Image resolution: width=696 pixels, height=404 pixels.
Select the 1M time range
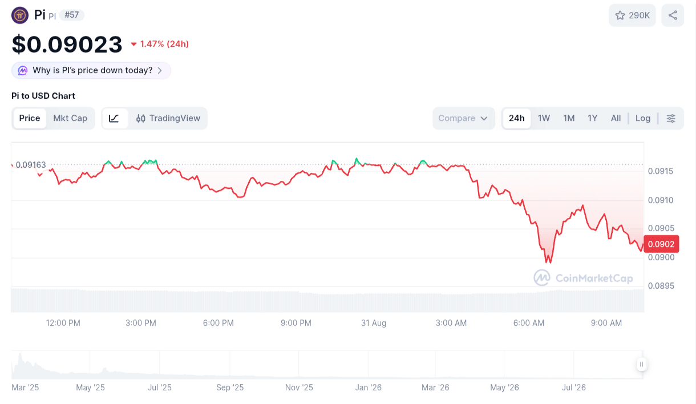tap(569, 118)
